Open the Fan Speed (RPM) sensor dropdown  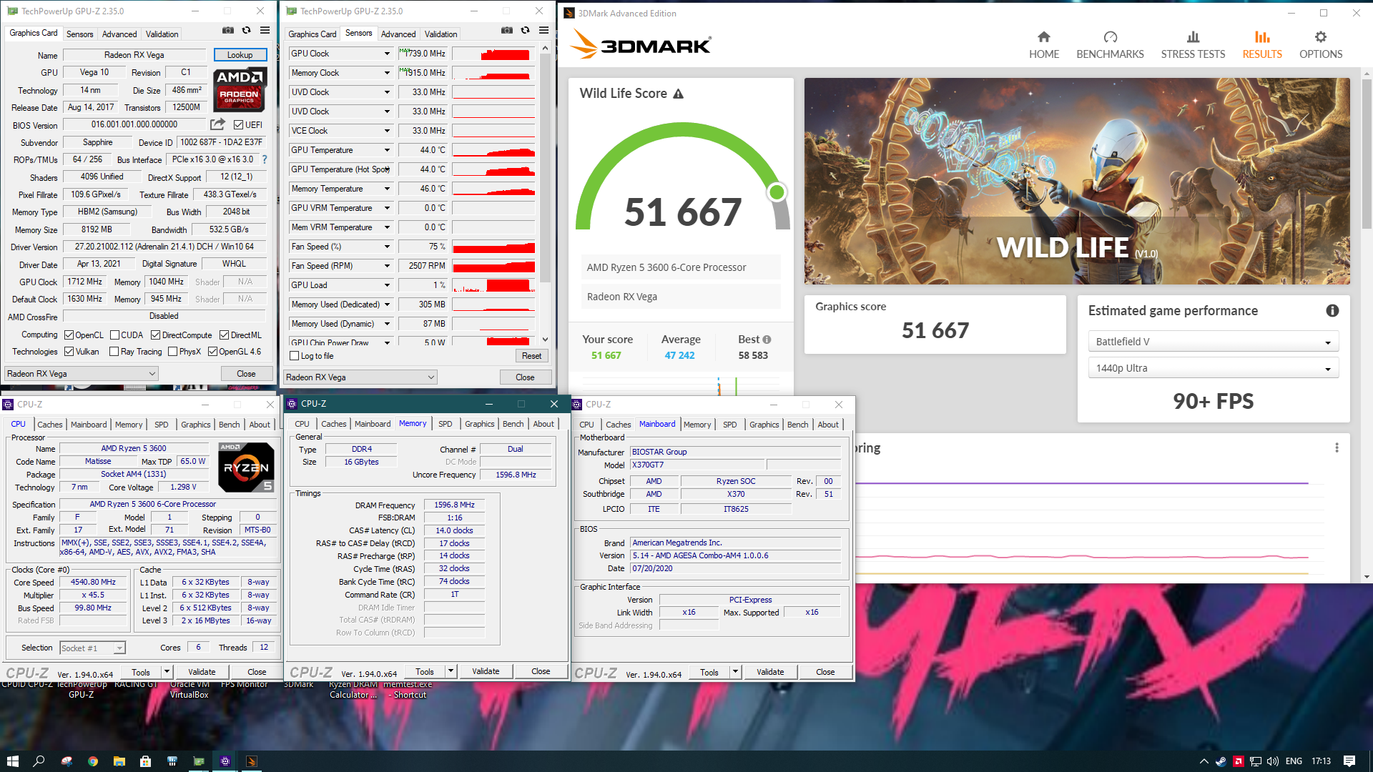[387, 266]
